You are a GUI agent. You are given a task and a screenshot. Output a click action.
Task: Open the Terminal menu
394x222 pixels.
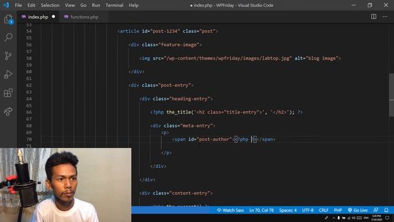coord(115,5)
